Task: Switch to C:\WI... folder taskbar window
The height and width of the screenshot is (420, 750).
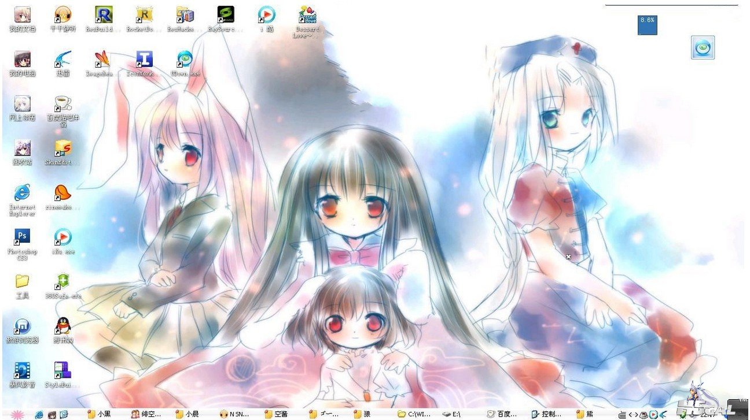Action: 414,414
